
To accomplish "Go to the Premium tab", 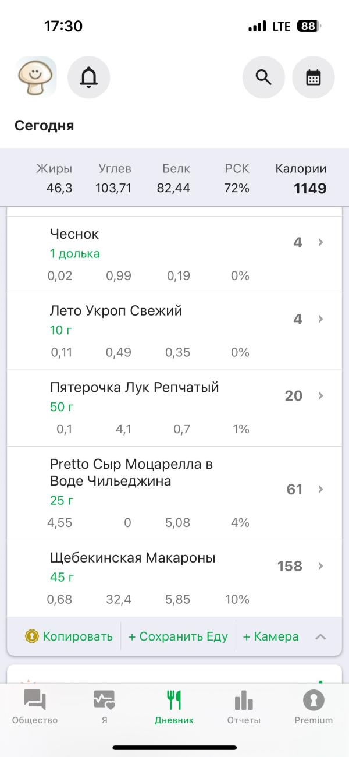I will pyautogui.click(x=314, y=706).
